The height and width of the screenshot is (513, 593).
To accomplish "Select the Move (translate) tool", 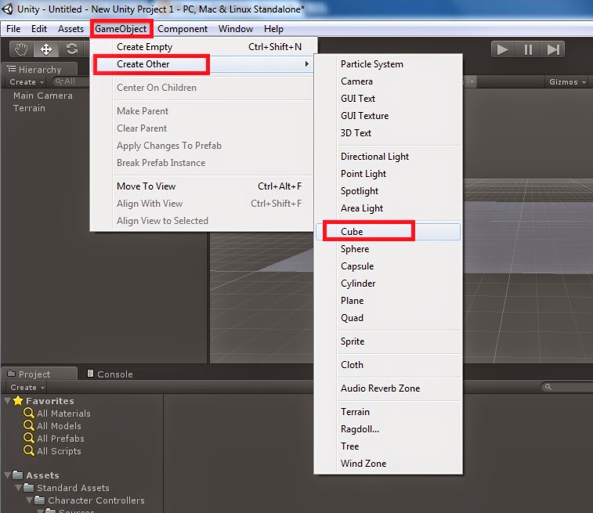I will tap(46, 49).
